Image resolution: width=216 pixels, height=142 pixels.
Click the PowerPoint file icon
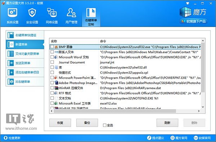pos(56,78)
